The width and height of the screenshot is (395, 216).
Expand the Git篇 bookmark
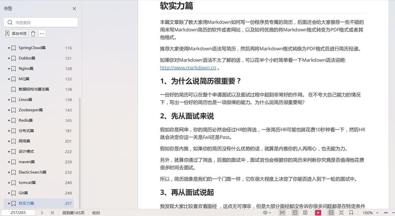9,193
